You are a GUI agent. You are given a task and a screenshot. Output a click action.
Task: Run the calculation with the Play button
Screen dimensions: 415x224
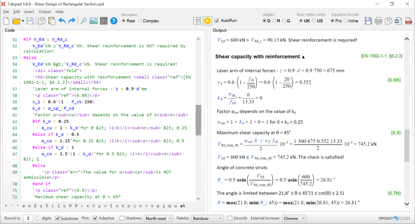[208, 21]
